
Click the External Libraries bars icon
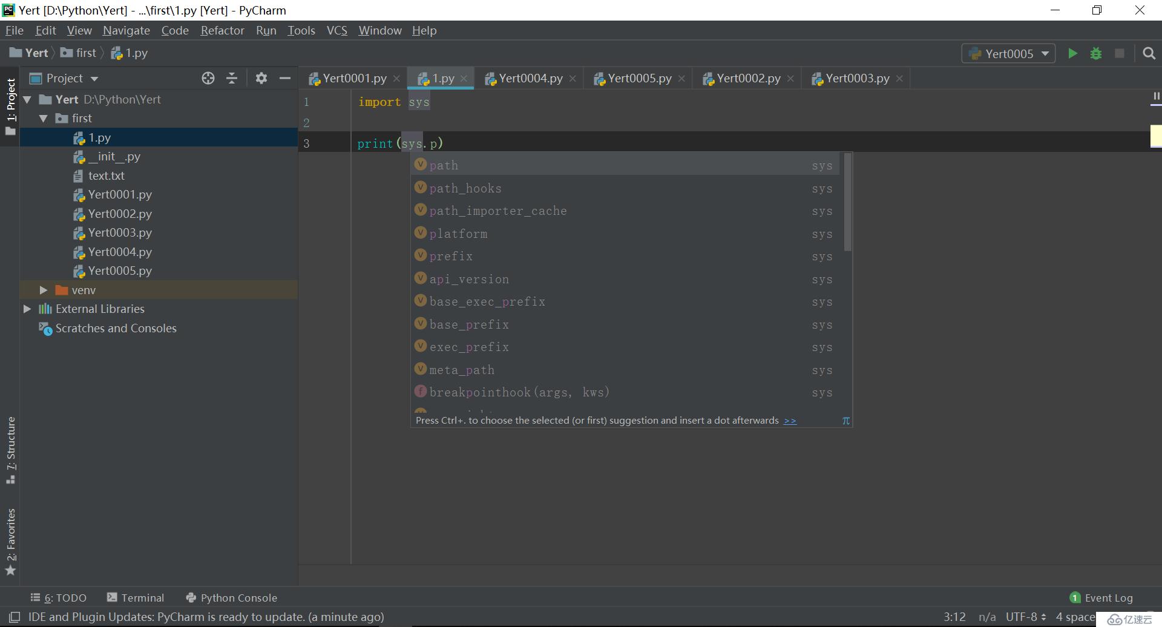click(x=45, y=309)
